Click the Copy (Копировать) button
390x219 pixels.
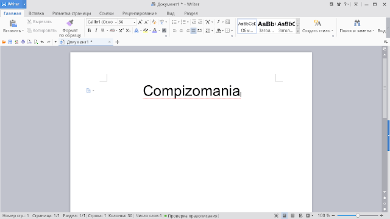tap(42, 30)
